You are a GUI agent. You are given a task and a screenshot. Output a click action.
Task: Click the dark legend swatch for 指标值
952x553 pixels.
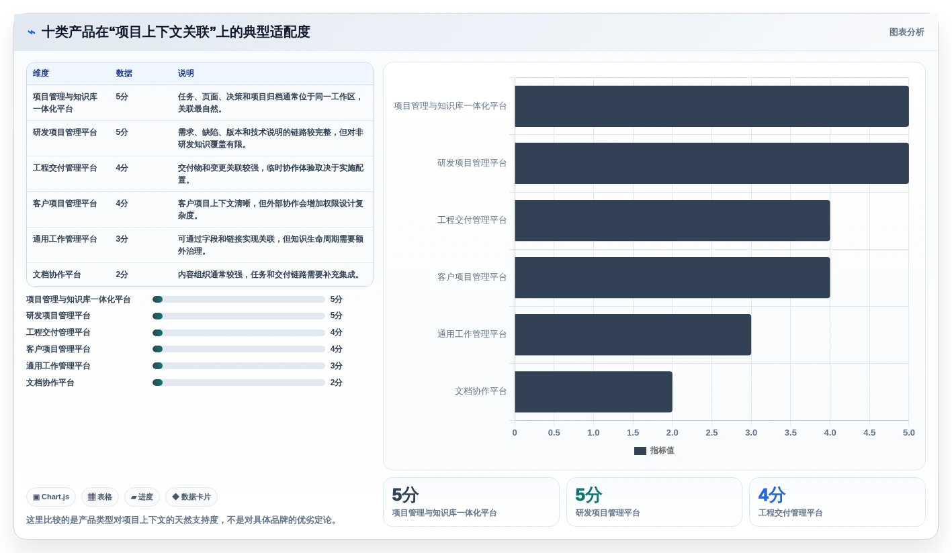pos(640,451)
